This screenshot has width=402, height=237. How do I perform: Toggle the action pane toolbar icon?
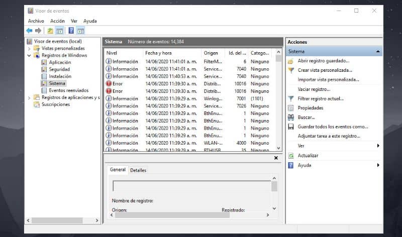click(x=80, y=31)
